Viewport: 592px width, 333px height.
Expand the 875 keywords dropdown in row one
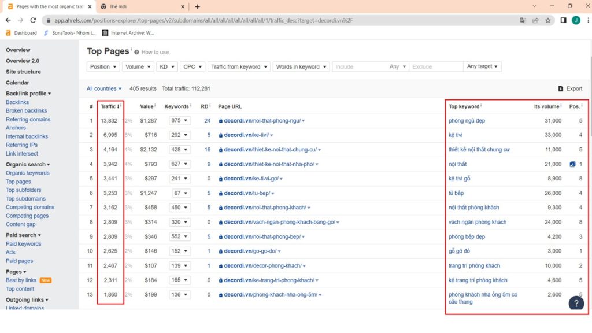pos(180,120)
